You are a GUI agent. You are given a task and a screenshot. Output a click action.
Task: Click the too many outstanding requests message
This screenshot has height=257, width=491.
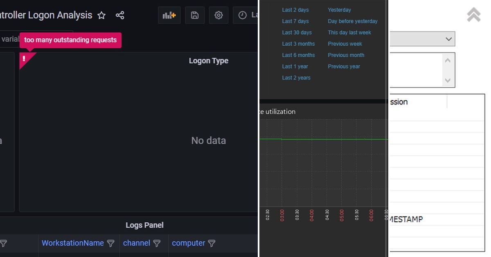(70, 40)
